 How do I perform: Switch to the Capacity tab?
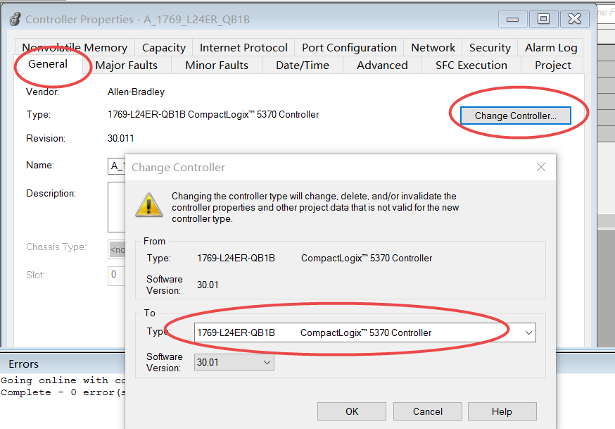point(163,47)
